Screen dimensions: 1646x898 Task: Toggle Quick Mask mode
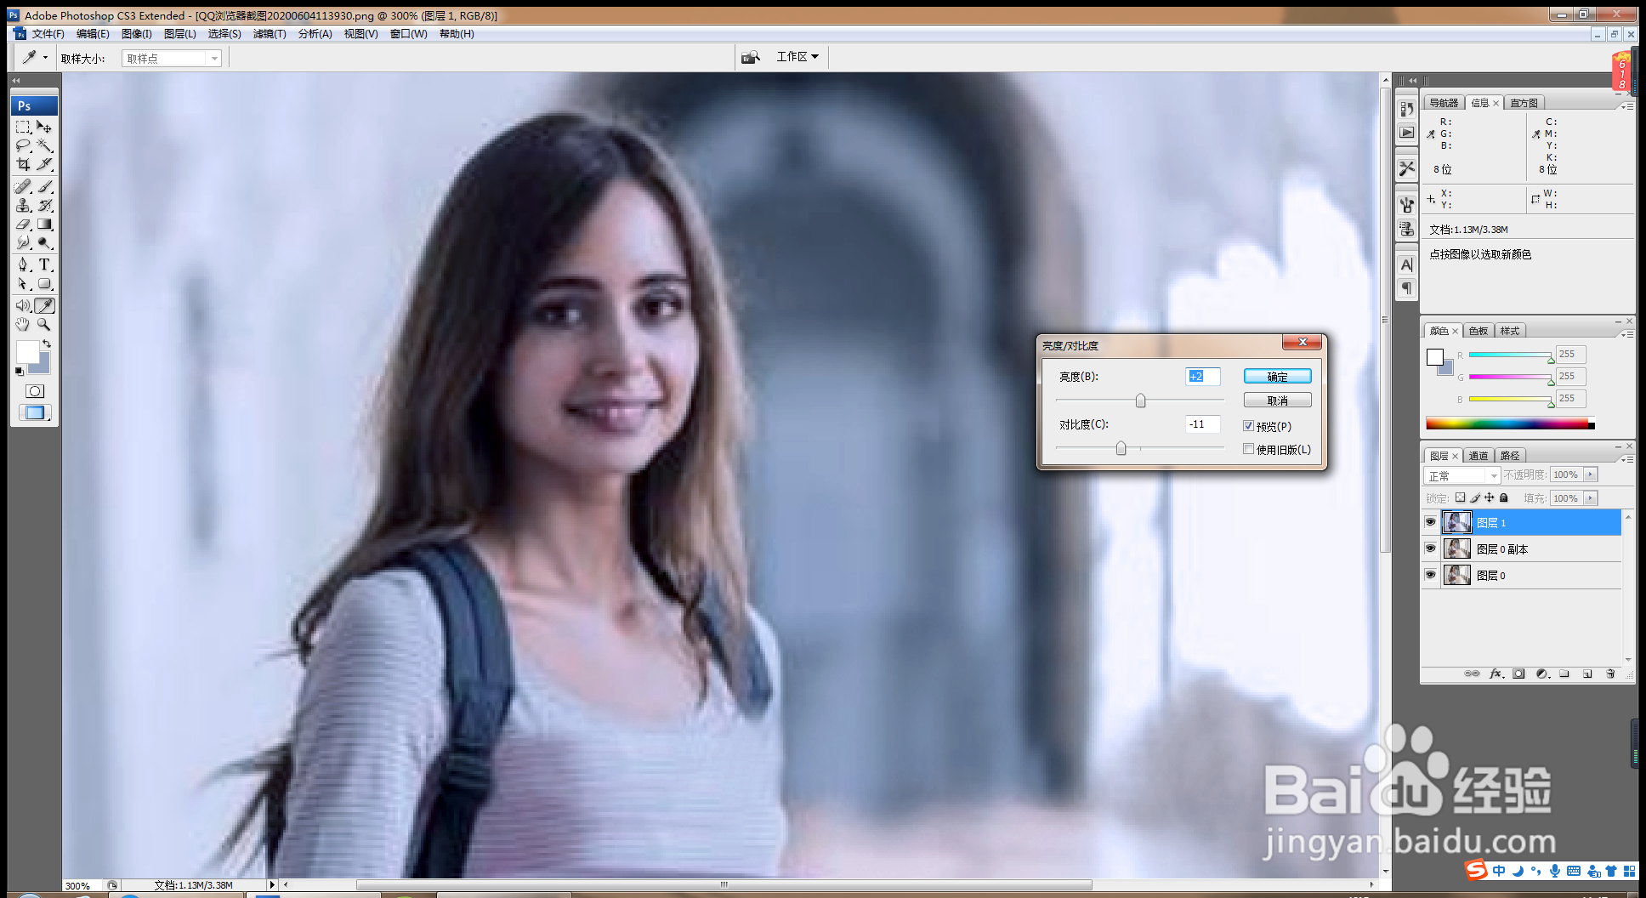pos(35,391)
